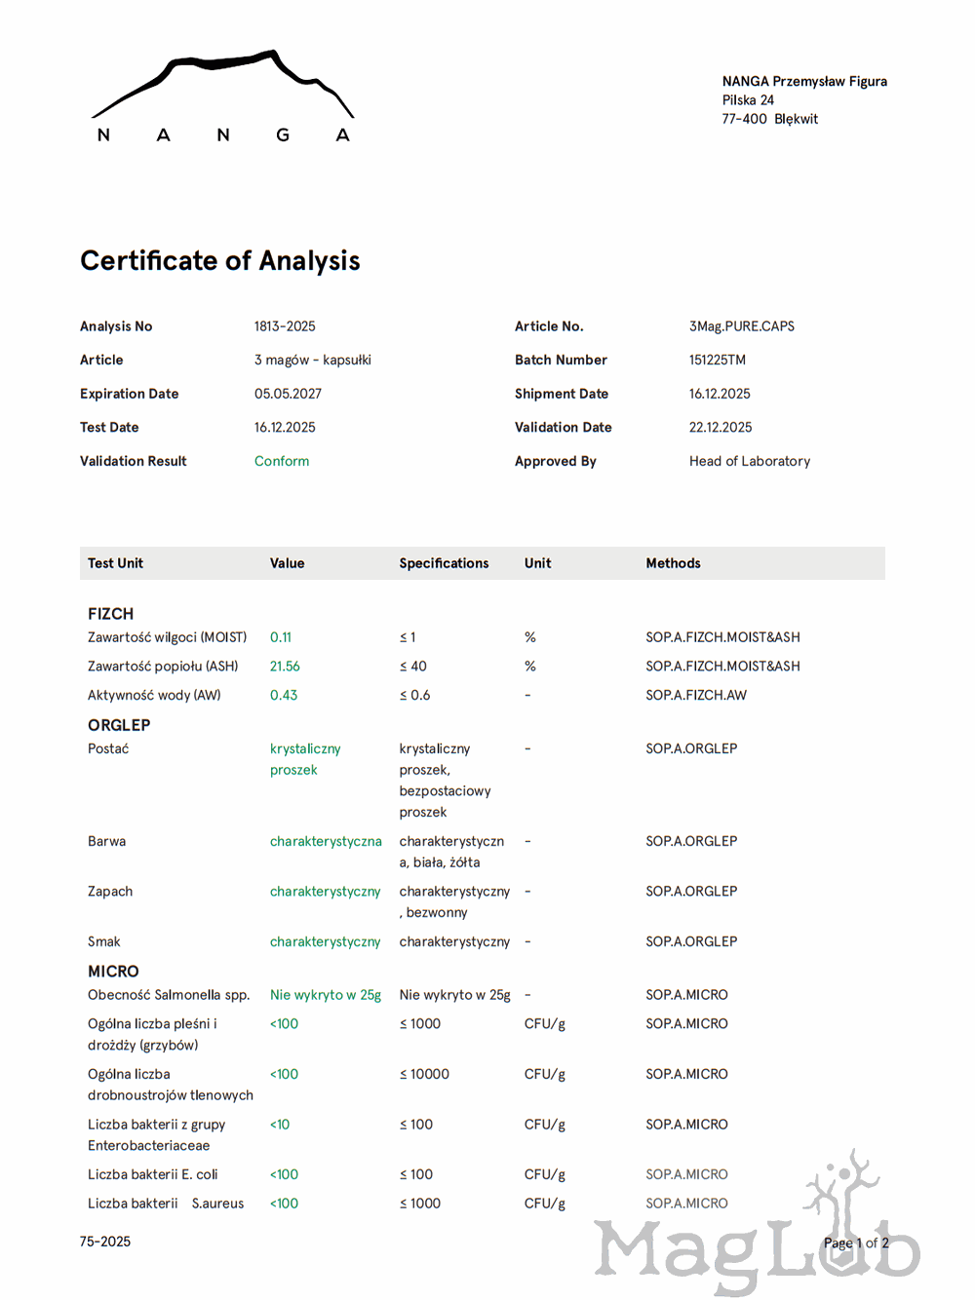
Task: Select batch number 151225TM
Action: coord(717,360)
